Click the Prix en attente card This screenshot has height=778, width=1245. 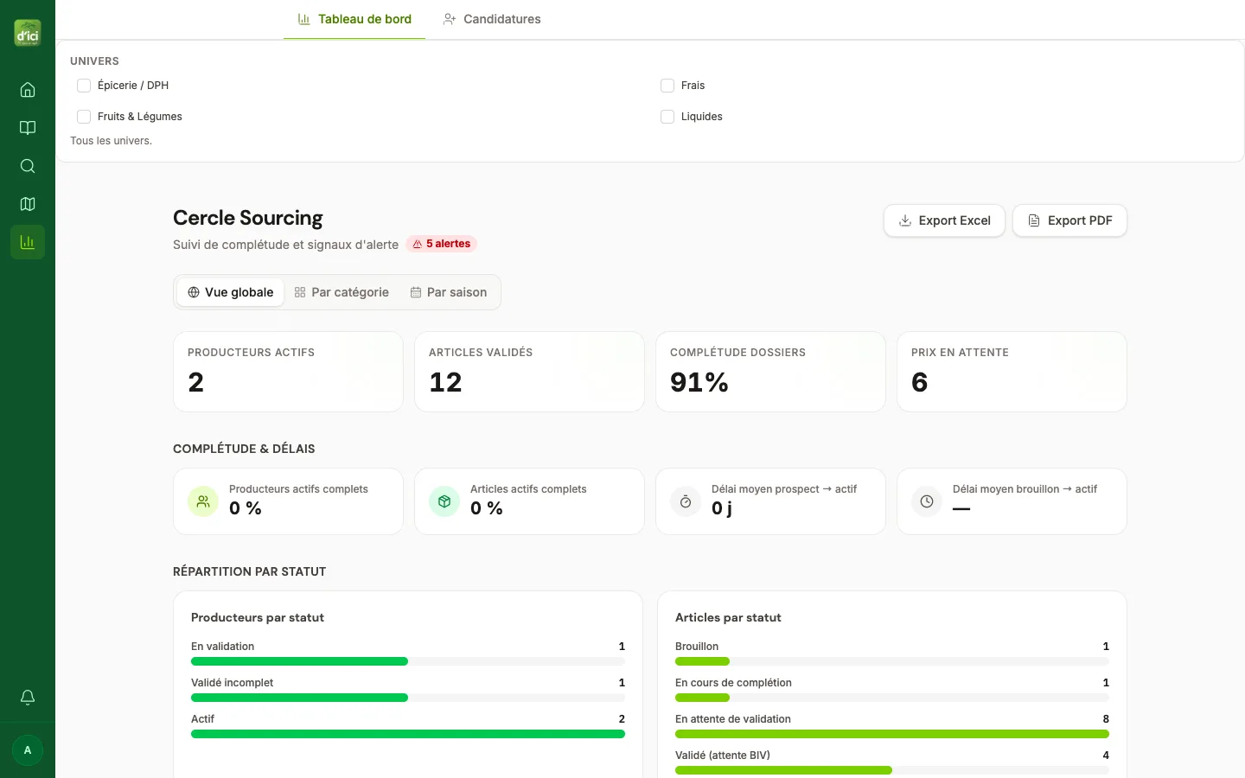click(x=1012, y=372)
